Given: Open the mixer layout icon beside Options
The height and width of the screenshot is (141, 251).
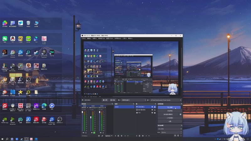Looking at the screenshot, I should 99,136.
